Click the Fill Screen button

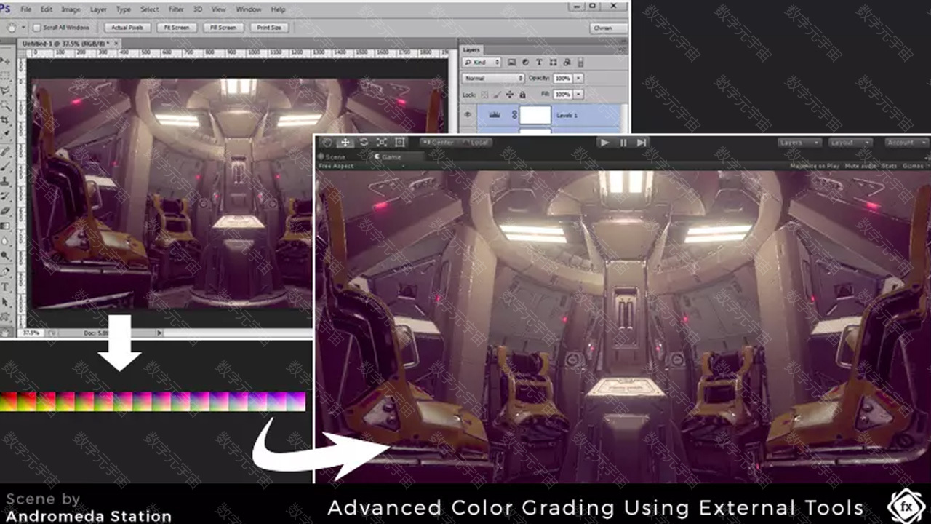(223, 28)
